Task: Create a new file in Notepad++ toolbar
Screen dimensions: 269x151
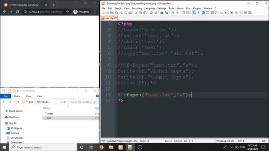Action: click(103, 13)
